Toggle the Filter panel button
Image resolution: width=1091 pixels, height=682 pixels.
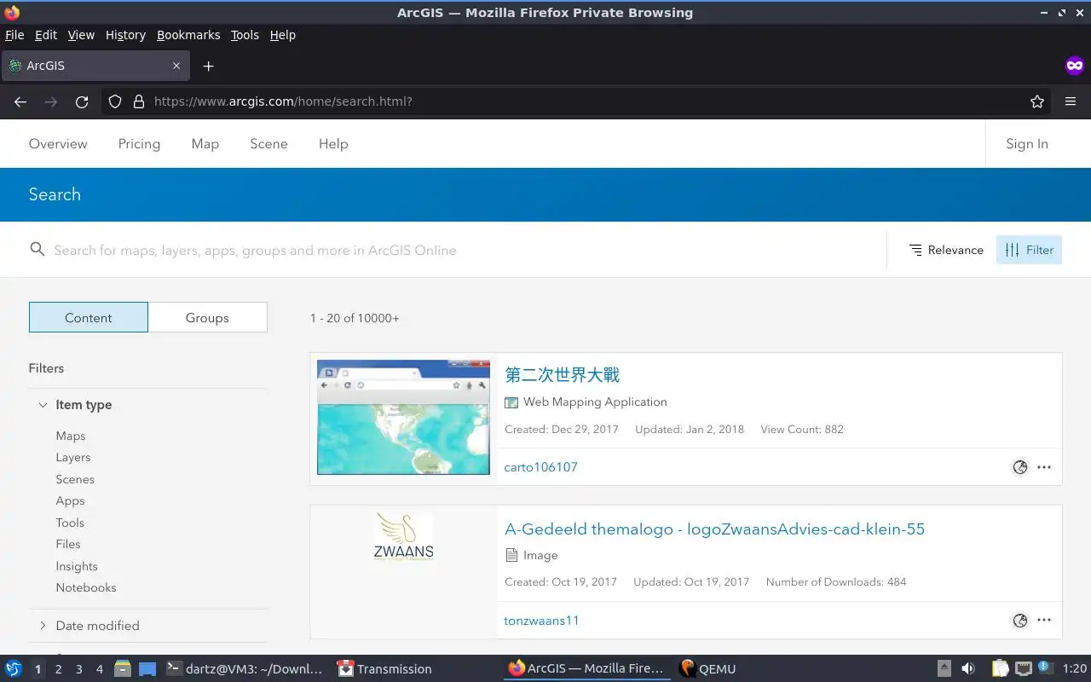point(1029,250)
